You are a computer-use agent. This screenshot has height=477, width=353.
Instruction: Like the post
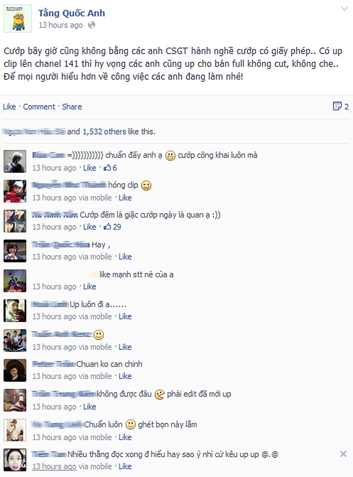click(x=9, y=106)
